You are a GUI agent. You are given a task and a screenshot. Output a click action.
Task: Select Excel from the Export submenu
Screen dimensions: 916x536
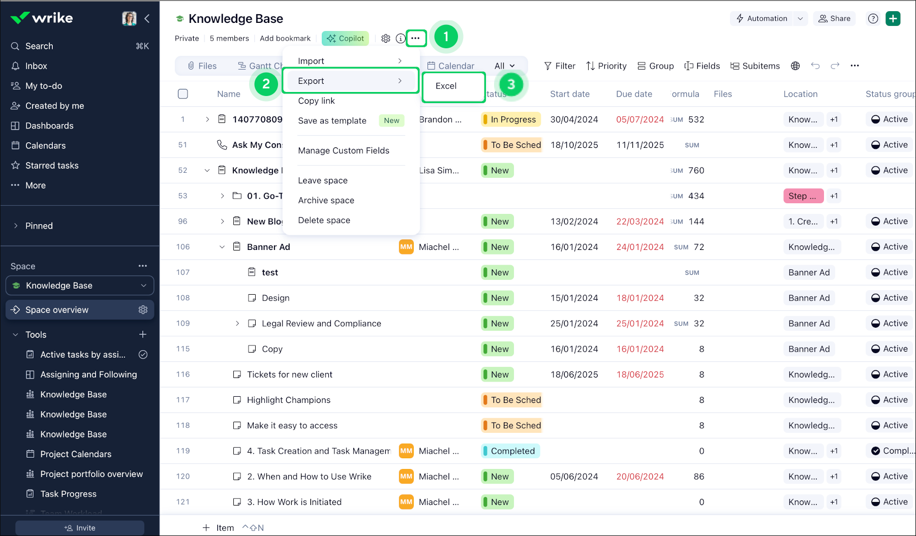[x=446, y=86]
